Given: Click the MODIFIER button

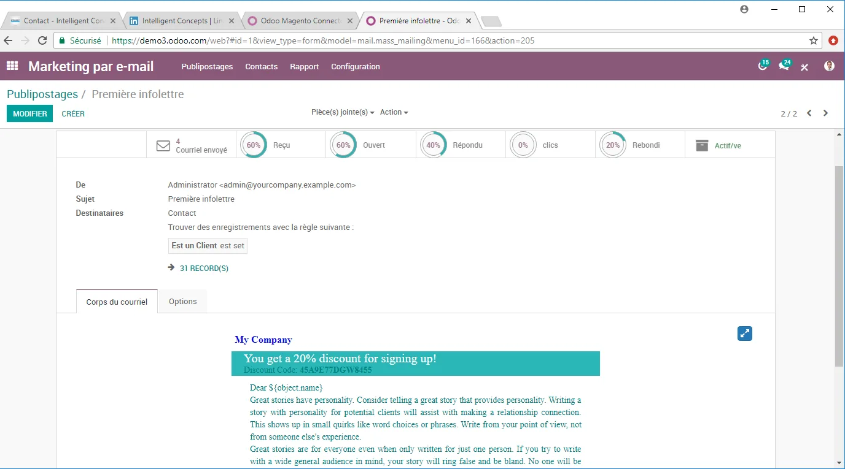Looking at the screenshot, I should [x=29, y=113].
